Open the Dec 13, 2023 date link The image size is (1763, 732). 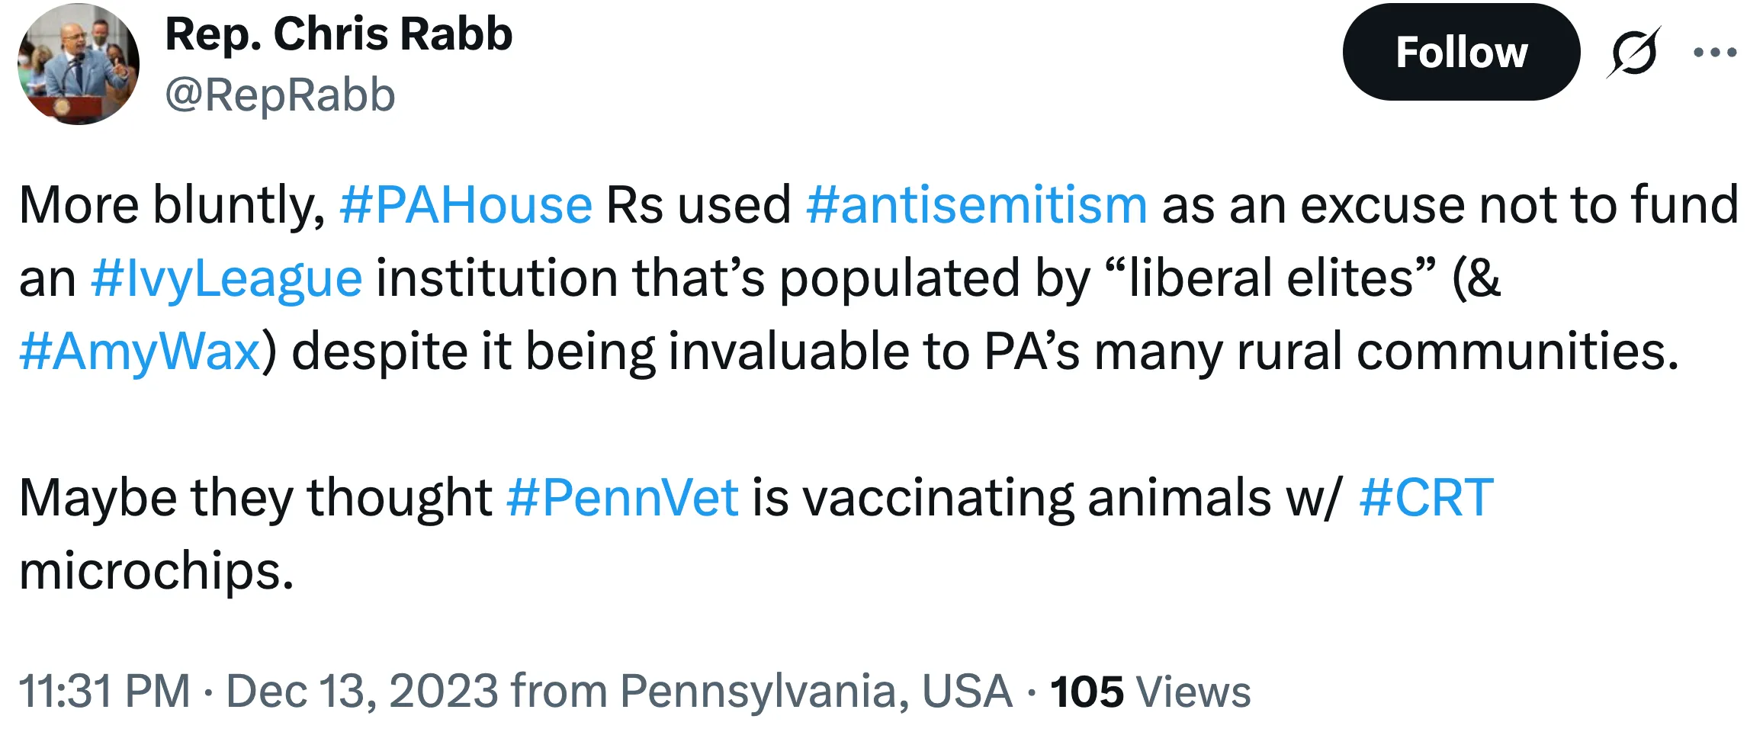(362, 692)
